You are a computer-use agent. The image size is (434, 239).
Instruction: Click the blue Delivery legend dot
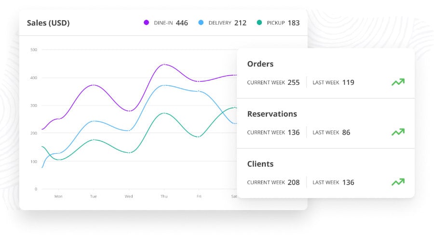pyautogui.click(x=201, y=22)
